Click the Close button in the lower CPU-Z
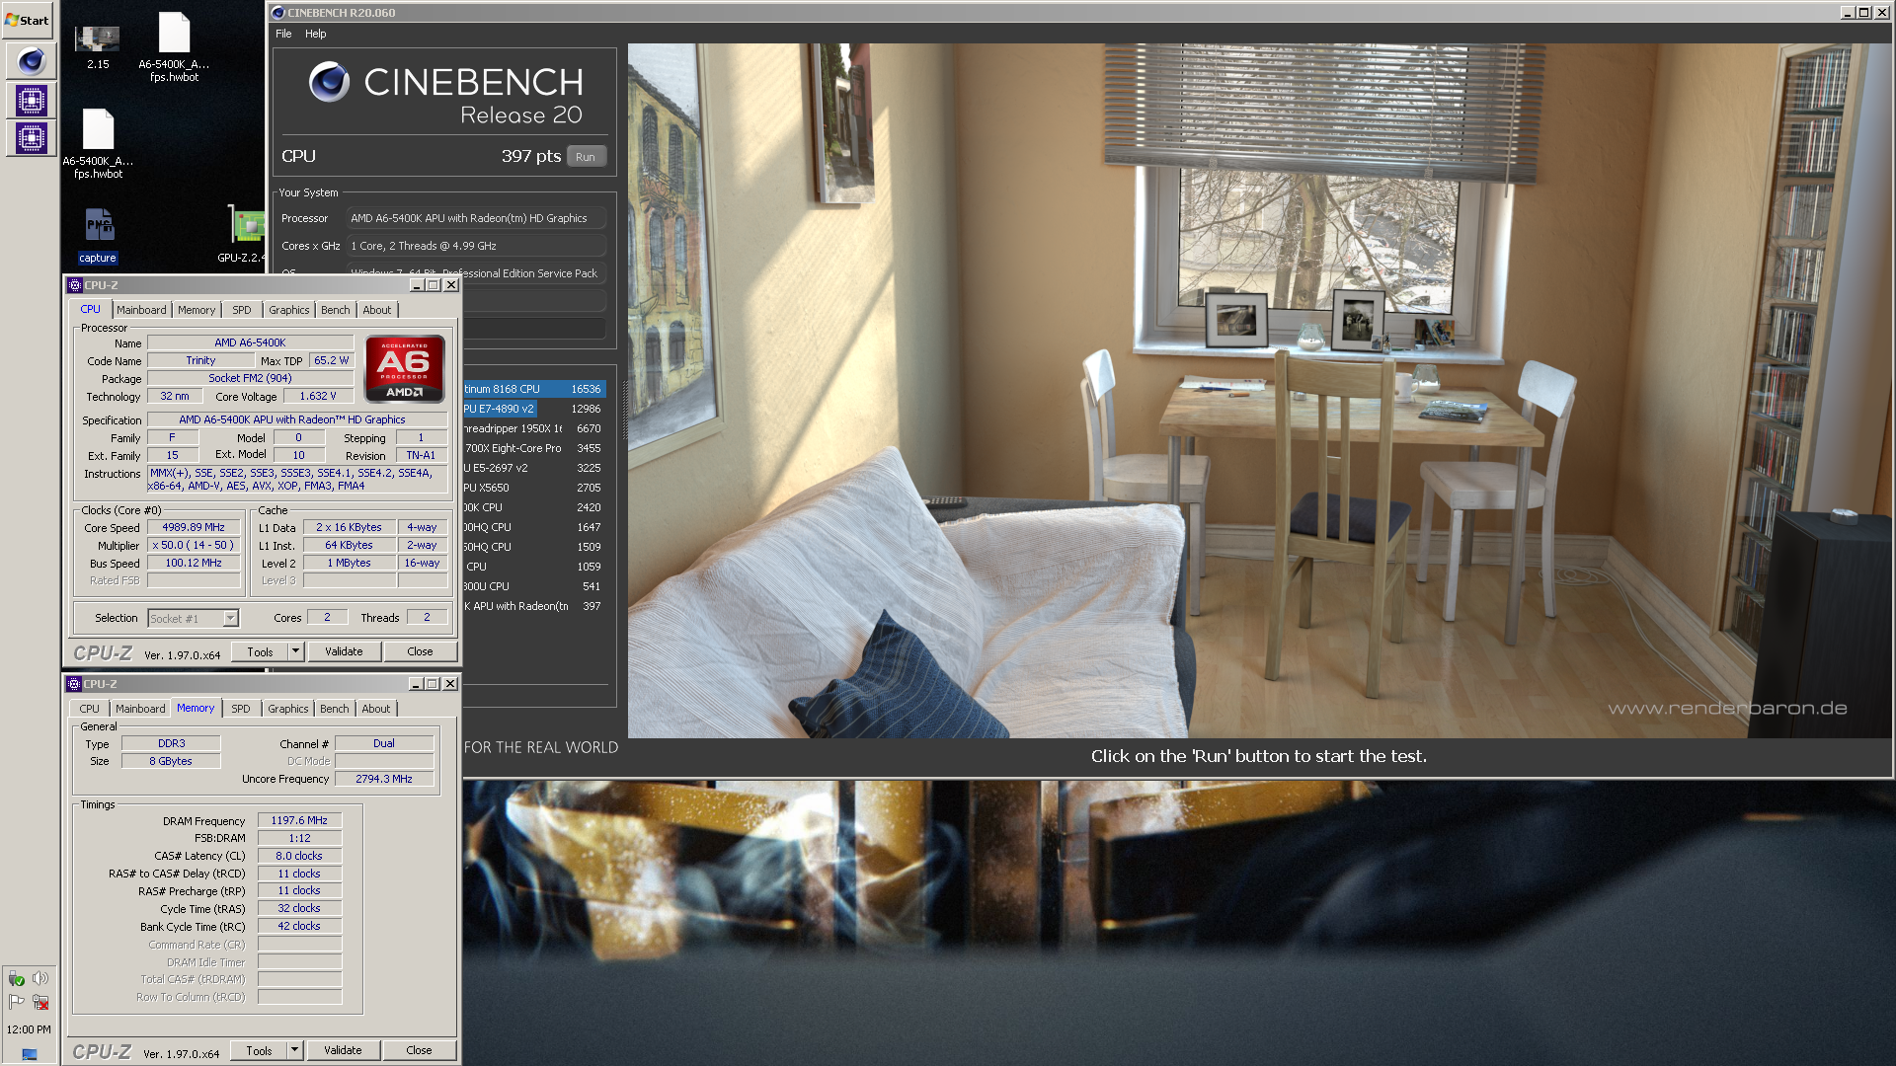The height and width of the screenshot is (1066, 1896). [x=419, y=1051]
